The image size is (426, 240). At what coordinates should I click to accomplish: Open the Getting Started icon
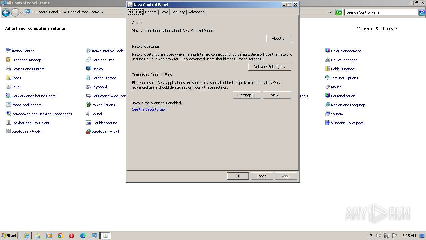pos(88,78)
